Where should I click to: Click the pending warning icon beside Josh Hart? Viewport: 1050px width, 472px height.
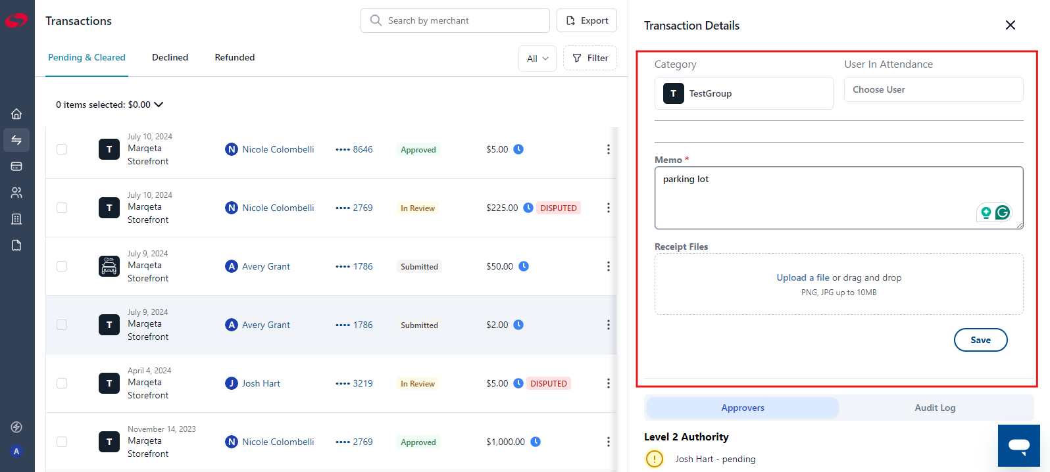point(655,458)
